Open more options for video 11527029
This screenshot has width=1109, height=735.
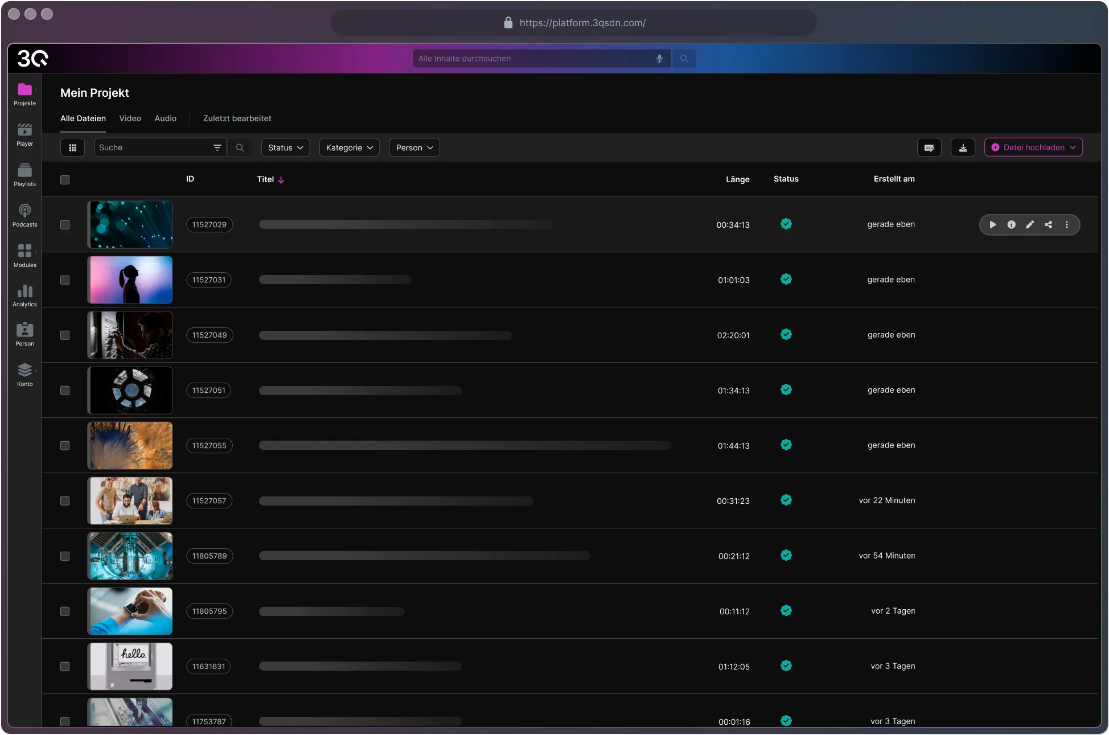1067,225
